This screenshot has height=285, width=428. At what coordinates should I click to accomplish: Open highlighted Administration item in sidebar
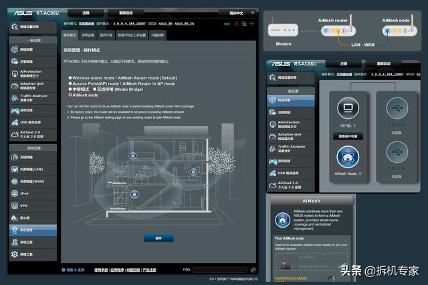(33, 230)
